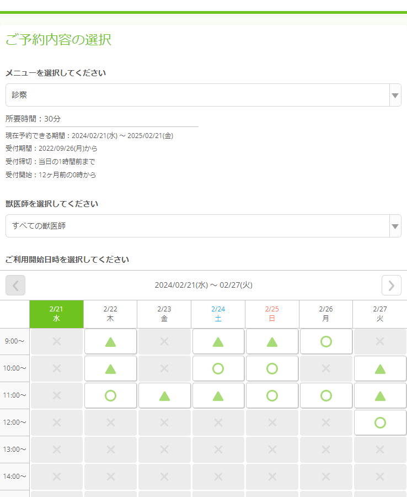407x497 pixels.
Task: Choose the circle slot on 2/27 at 12:00
Action: pos(380,422)
